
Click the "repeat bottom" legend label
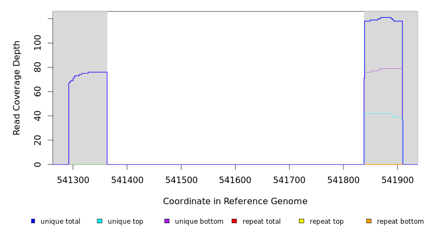(x=400, y=222)
